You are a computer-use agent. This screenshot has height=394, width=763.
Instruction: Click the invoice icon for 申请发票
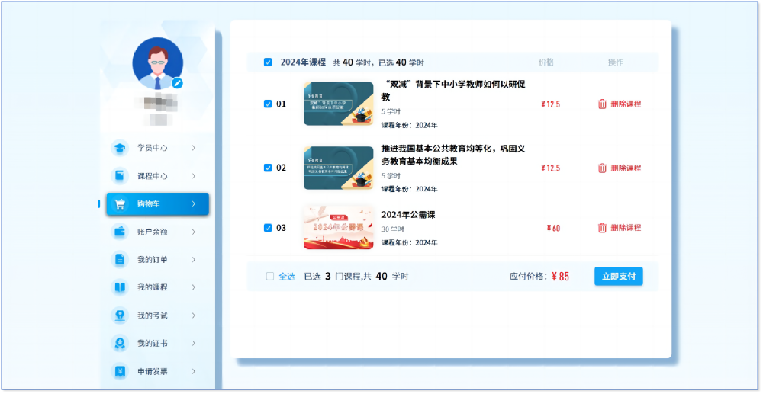coord(119,371)
